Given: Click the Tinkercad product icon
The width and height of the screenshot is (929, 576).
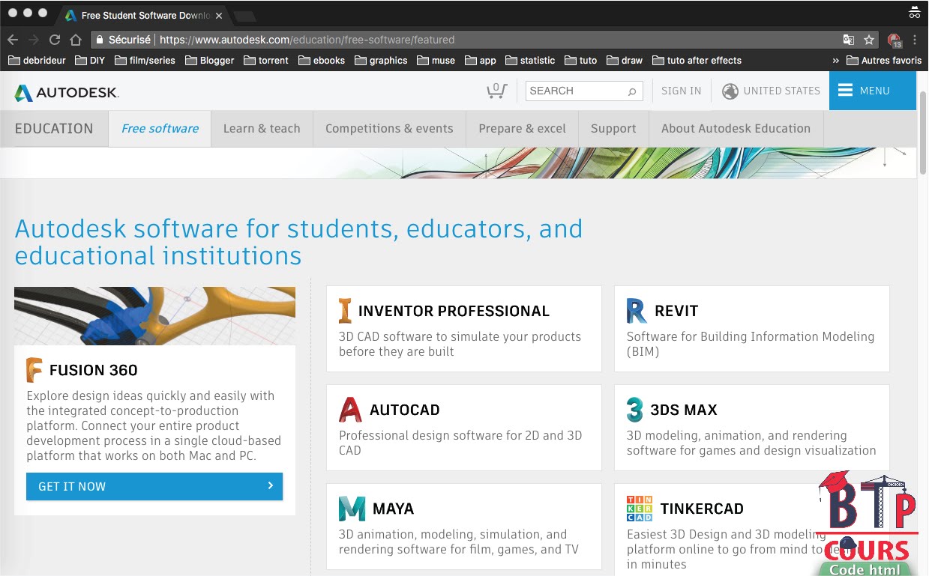Looking at the screenshot, I should click(640, 509).
